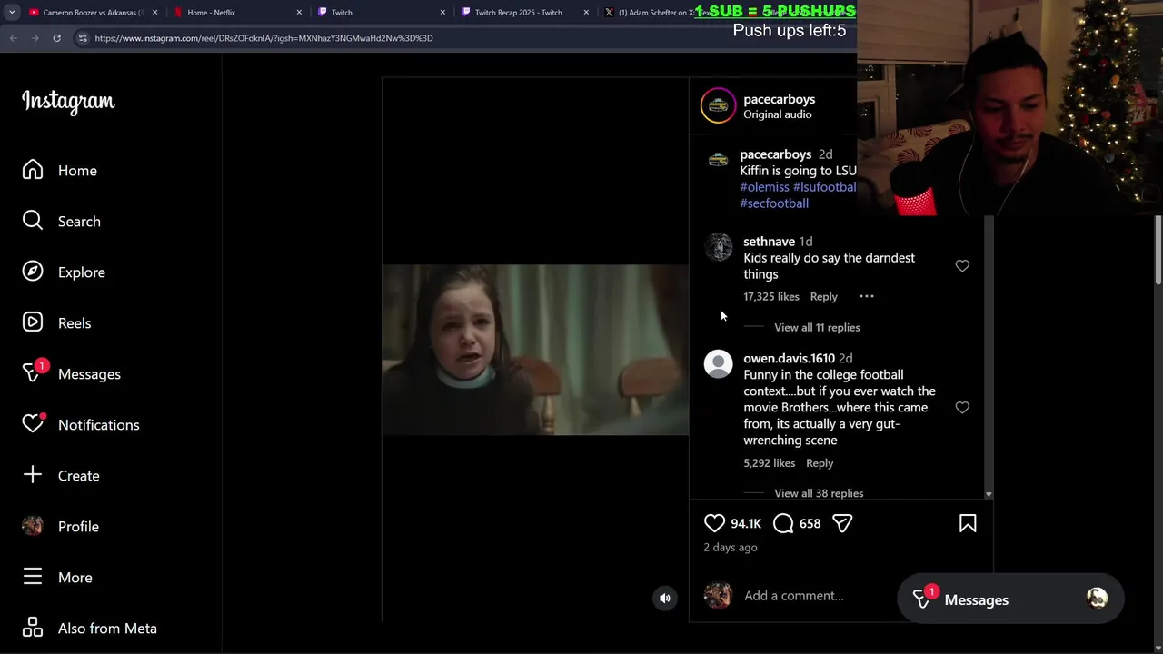View 5,292 likes on comment

(769, 462)
